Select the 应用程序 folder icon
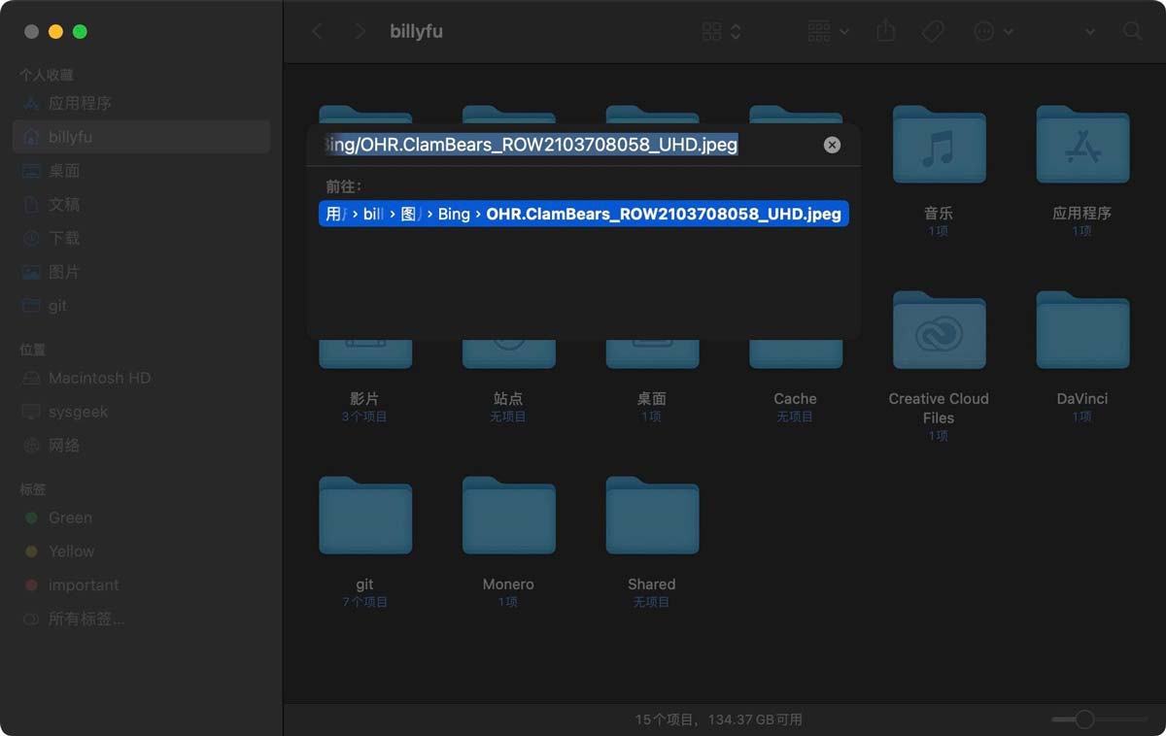The image size is (1166, 736). (x=1082, y=146)
